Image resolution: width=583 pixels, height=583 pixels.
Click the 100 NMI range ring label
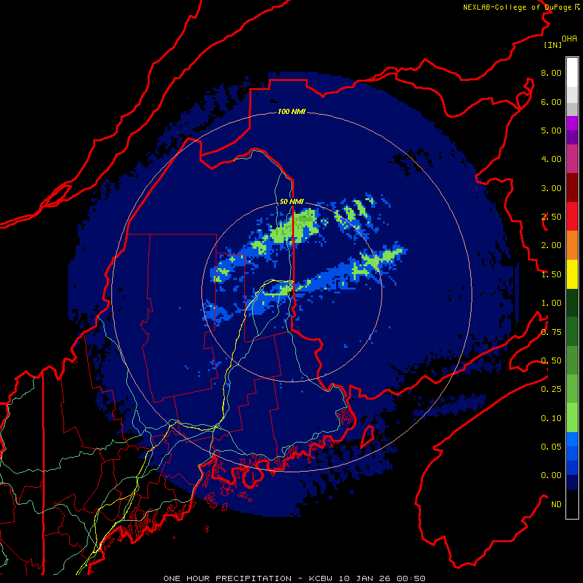[x=291, y=111]
